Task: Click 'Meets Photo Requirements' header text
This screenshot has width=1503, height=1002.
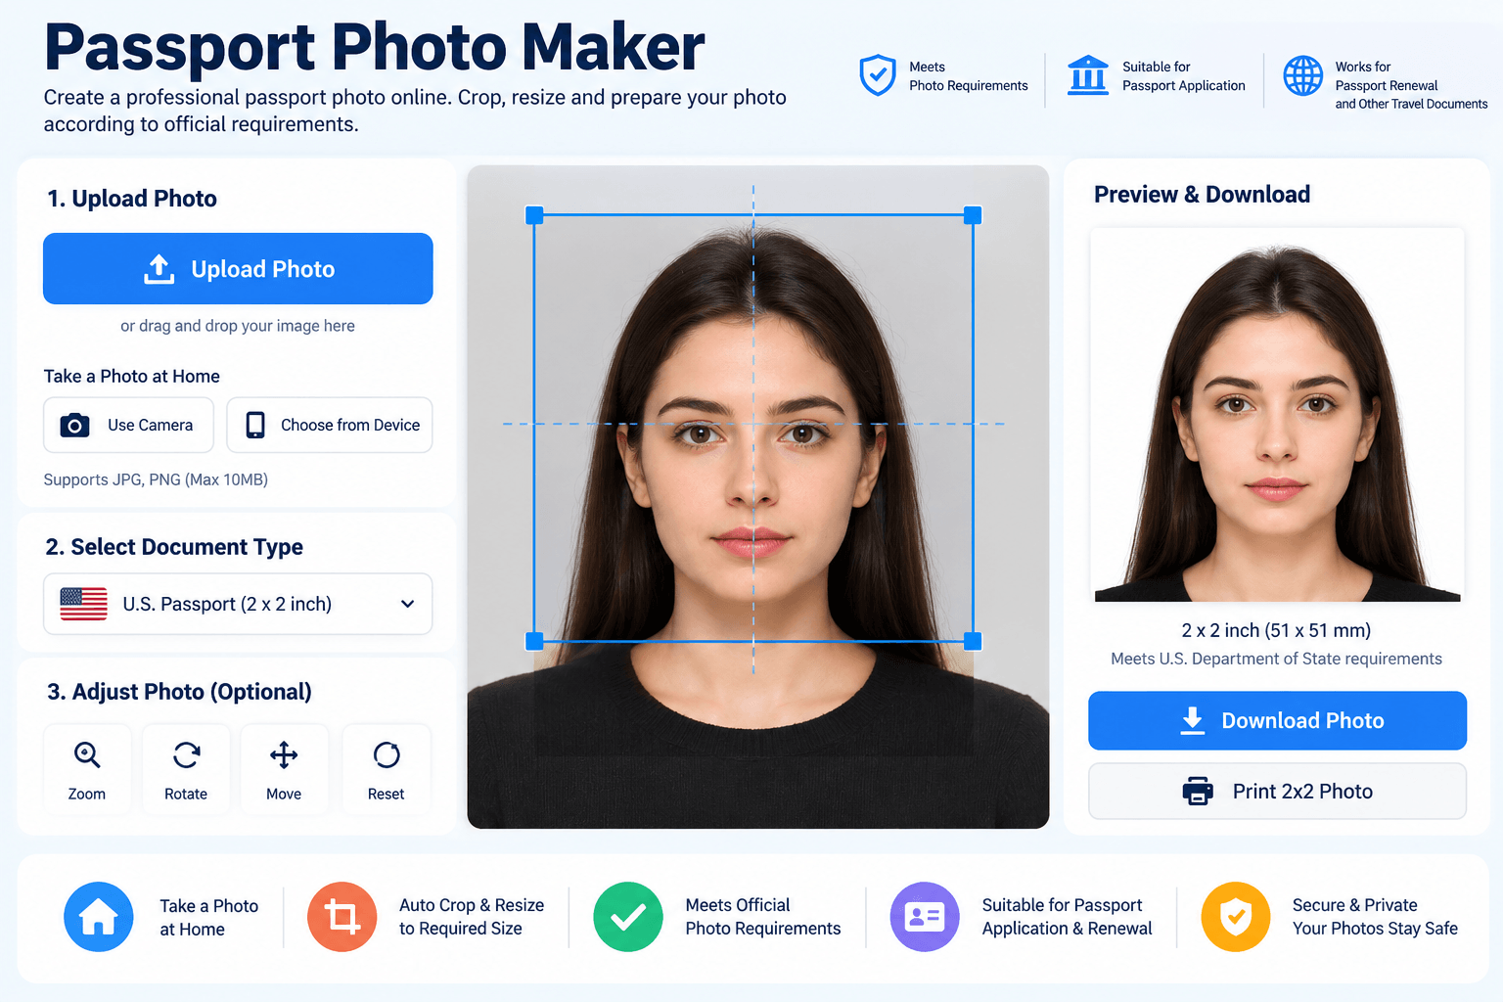Action: (x=969, y=76)
